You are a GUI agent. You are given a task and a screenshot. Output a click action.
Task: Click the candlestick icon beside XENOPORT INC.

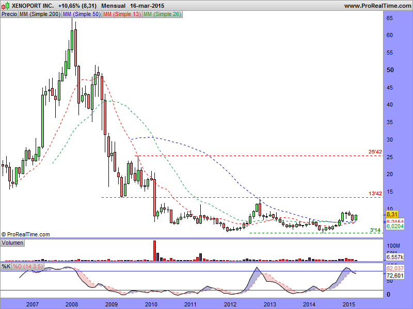(x=5, y=6)
